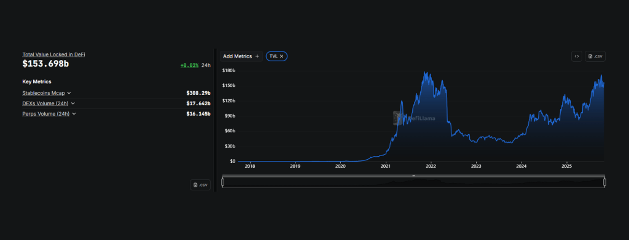Click the top grip of the range slider
Screen dimensions: 629x240
(x=413, y=176)
